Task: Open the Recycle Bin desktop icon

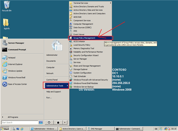Action: click(7, 6)
